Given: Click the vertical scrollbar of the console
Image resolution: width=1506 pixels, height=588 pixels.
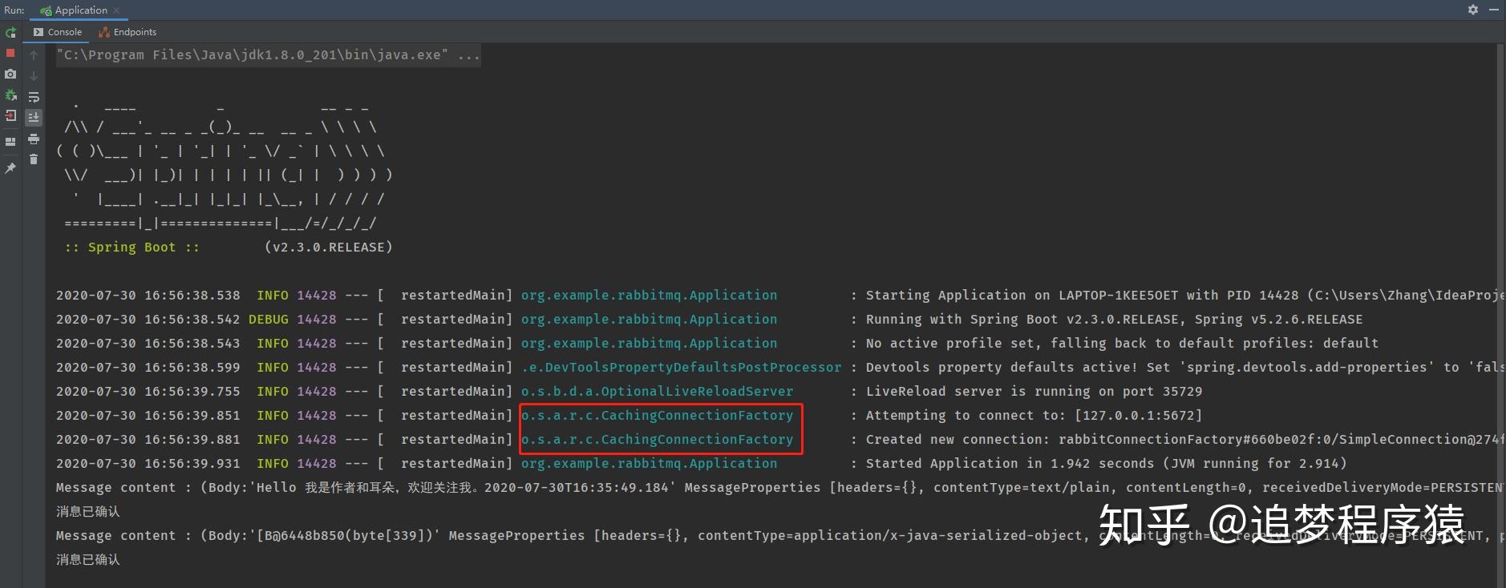Looking at the screenshot, I should (x=1500, y=316).
